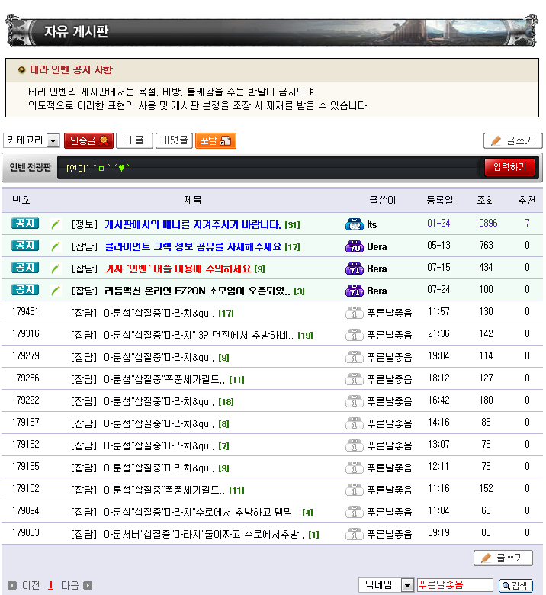Click the next page arrow icon
This screenshot has width=546, height=595.
coord(88,585)
